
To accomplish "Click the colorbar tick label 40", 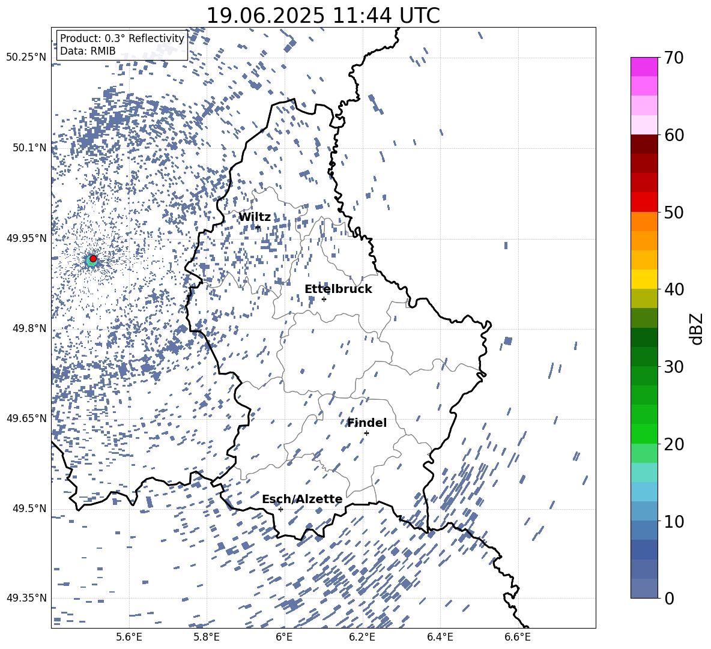I will coord(674,289).
